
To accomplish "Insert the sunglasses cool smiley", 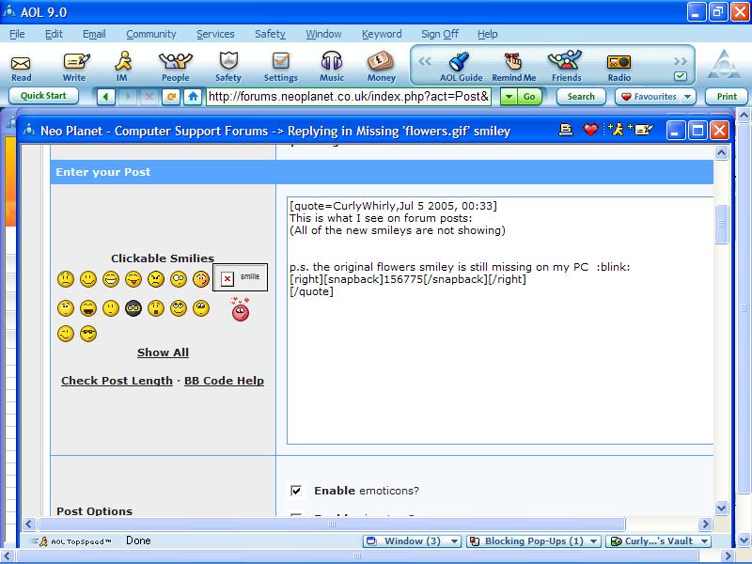I will click(x=88, y=334).
